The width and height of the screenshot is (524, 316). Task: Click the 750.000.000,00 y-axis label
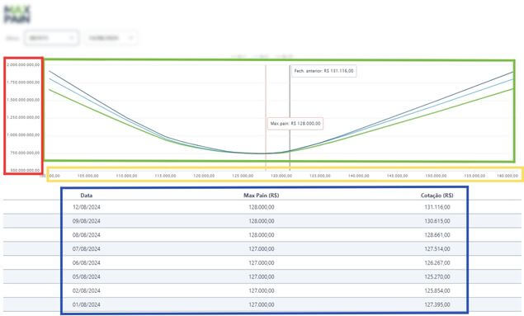pos(25,153)
